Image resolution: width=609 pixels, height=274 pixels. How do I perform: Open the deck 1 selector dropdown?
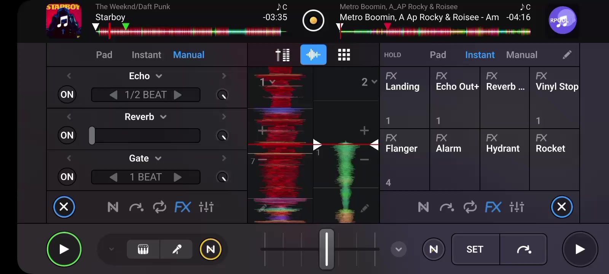point(267,82)
